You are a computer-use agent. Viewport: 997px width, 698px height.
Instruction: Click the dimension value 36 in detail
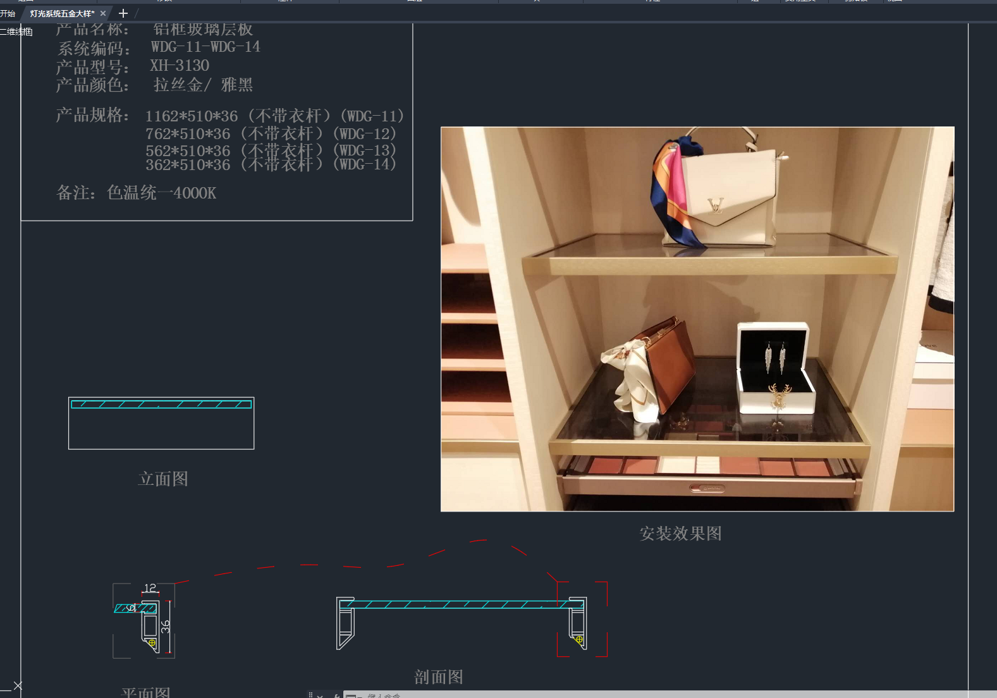166,627
